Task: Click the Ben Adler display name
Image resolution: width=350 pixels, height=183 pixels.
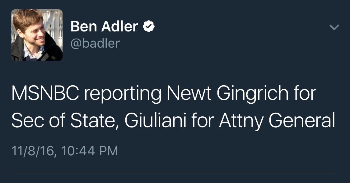Action: click(104, 27)
